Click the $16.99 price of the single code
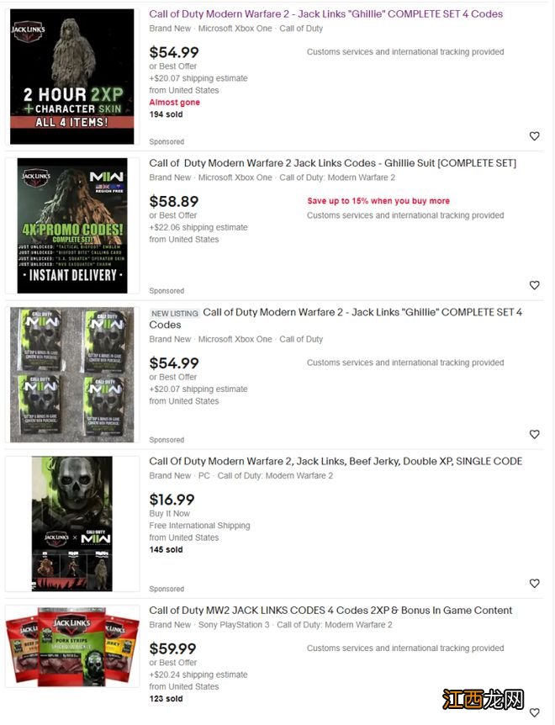 coord(172,500)
